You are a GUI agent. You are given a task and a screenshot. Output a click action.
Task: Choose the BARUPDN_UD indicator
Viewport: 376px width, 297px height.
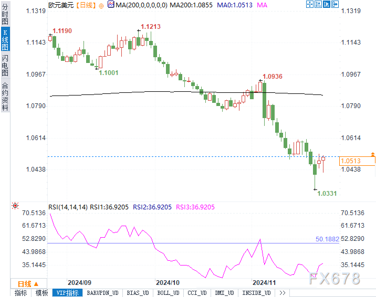pyautogui.click(x=102, y=293)
